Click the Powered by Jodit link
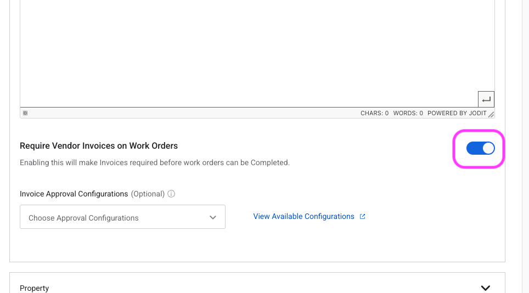 tap(457, 113)
